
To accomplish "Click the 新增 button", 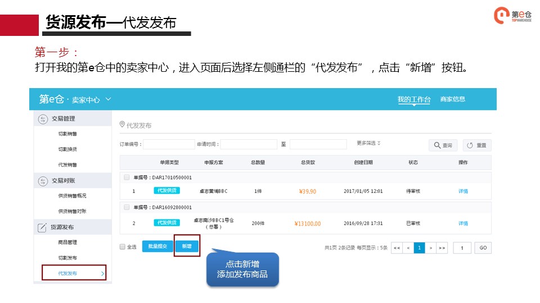I will pyautogui.click(x=187, y=246).
